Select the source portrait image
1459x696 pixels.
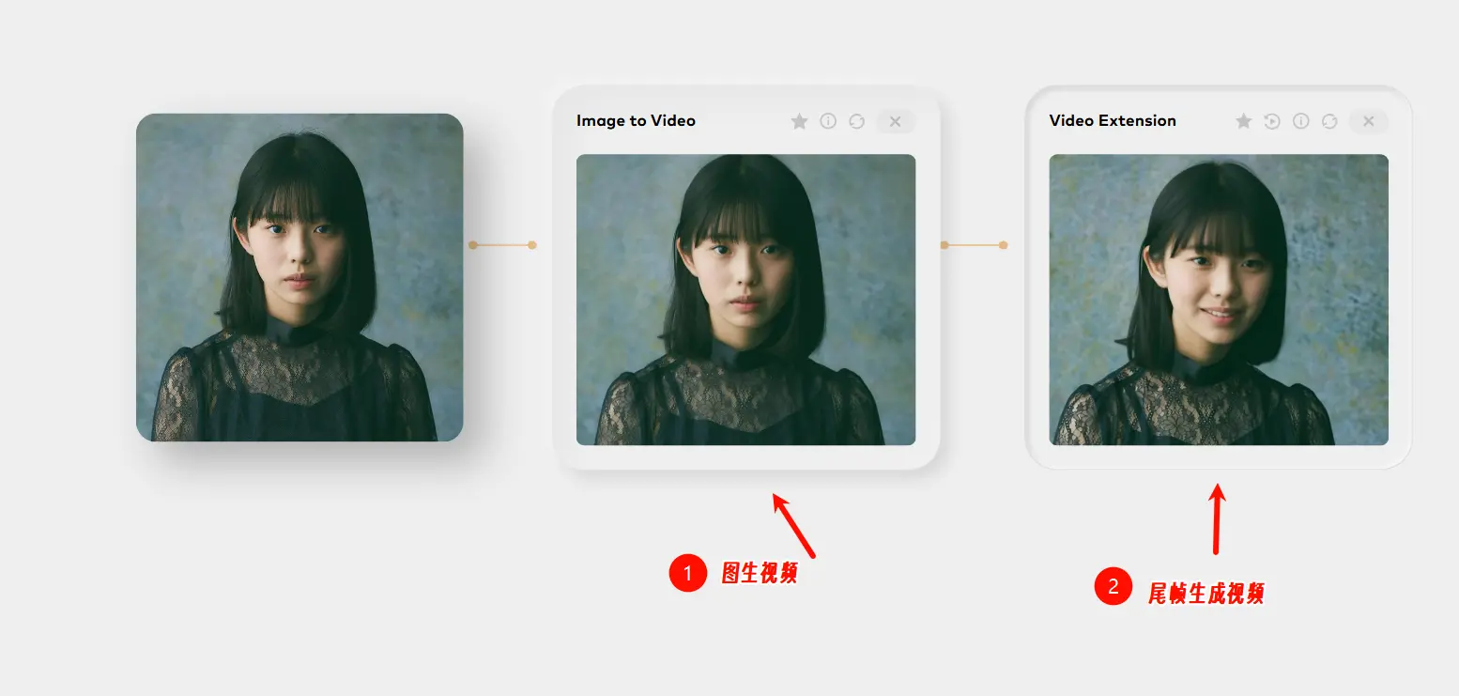click(299, 277)
